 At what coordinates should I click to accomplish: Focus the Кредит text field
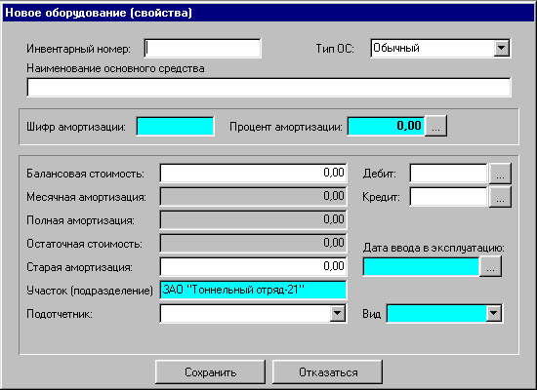click(x=449, y=197)
